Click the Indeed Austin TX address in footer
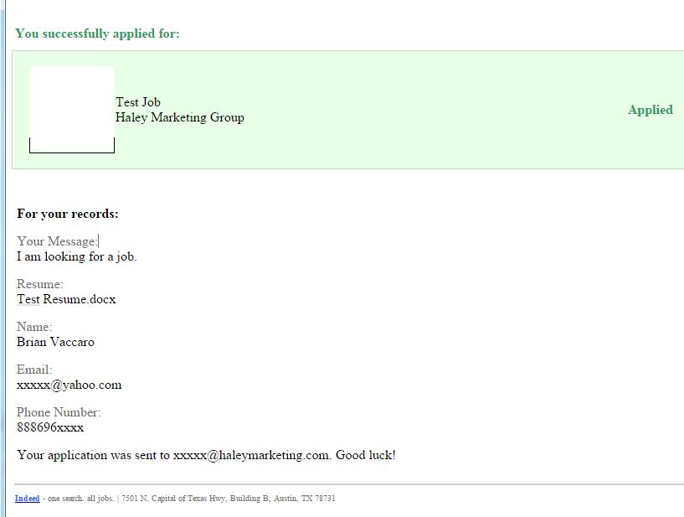Viewport: 684px width, 517px height. coord(229,499)
